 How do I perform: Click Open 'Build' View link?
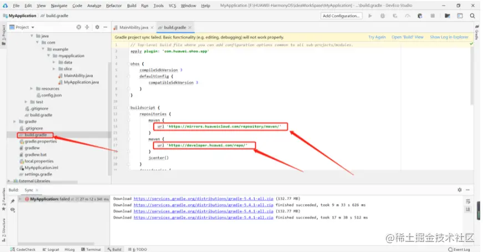click(408, 37)
